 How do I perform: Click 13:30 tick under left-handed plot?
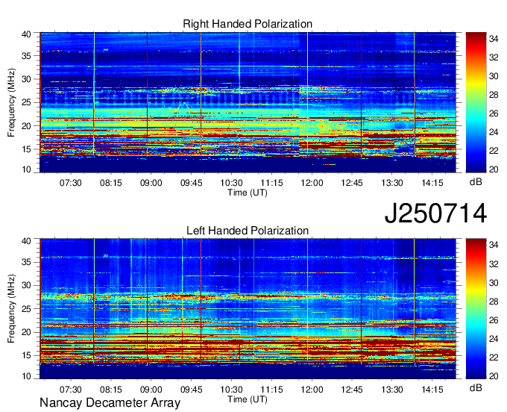(392, 390)
